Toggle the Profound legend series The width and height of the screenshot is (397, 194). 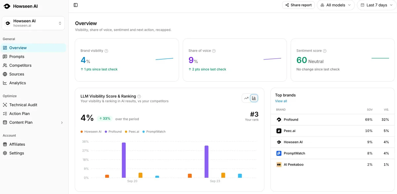pos(113,132)
